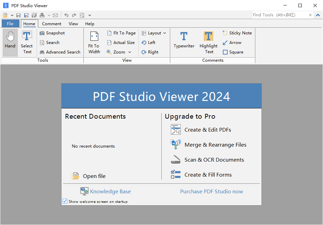Add a Sticky Note comment
This screenshot has height=225, width=323.
pos(237,33)
